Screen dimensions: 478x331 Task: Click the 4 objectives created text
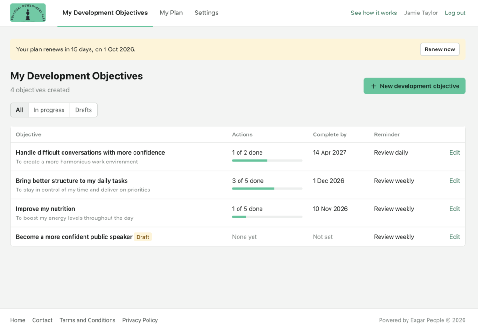(40, 90)
